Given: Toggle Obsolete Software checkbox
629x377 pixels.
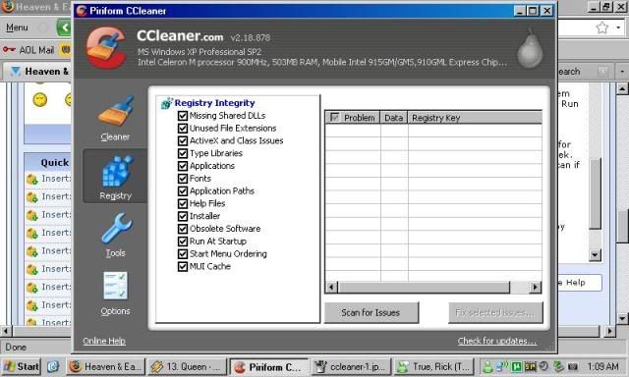Looking at the screenshot, I should [183, 229].
